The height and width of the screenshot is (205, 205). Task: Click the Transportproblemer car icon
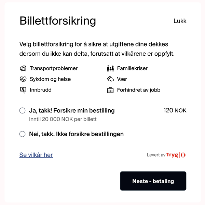(23, 68)
